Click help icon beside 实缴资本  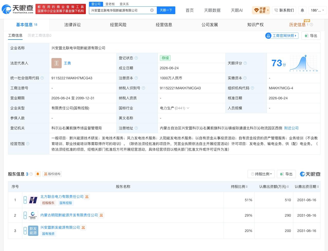point(245,78)
